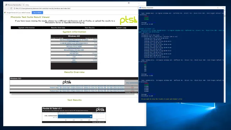Viewport: 231px width, 130px height.
Task: Click the green PTS logo in the header
Action: pyautogui.click(x=128, y=20)
